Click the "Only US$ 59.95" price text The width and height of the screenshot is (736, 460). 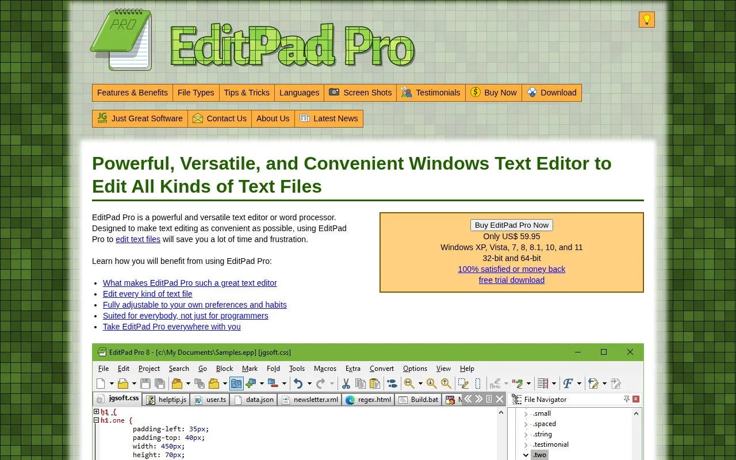512,236
